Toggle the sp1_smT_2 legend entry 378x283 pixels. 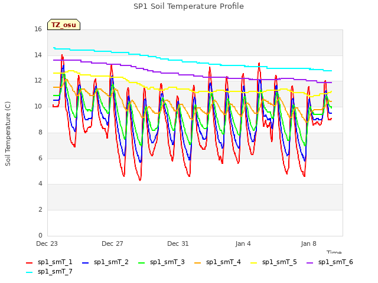click(105, 262)
